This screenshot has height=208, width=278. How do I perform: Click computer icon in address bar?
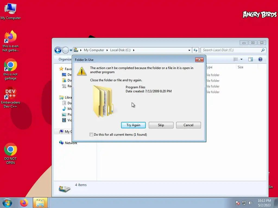[x=76, y=50]
